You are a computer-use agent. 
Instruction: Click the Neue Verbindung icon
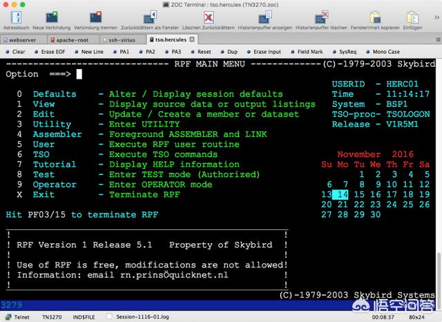coord(52,17)
